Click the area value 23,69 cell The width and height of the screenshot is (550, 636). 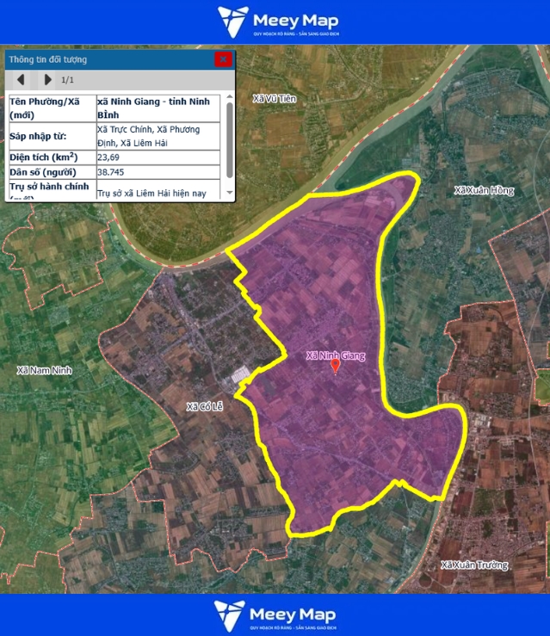pos(159,157)
